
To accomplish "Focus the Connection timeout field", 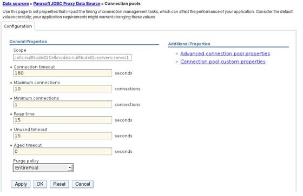I will pyautogui.click(x=63, y=73).
